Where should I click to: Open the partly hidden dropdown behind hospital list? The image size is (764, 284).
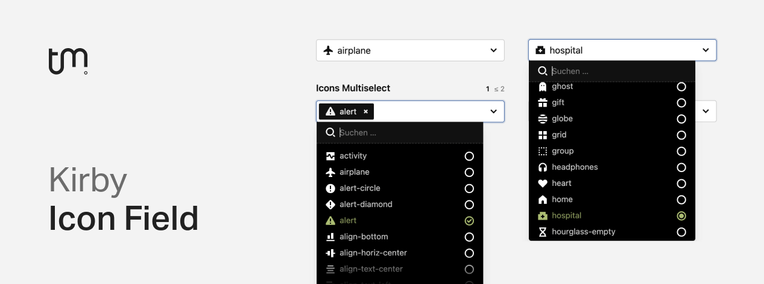click(706, 112)
